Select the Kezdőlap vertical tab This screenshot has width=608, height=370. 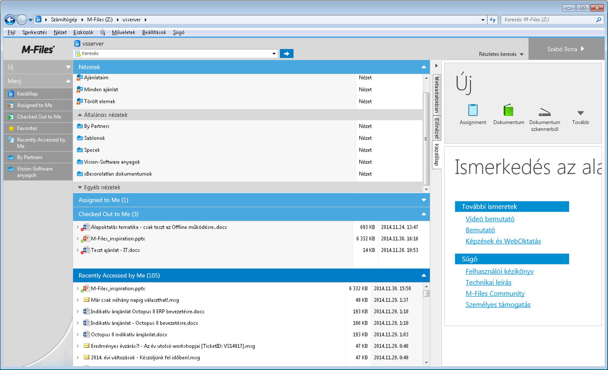tap(437, 154)
